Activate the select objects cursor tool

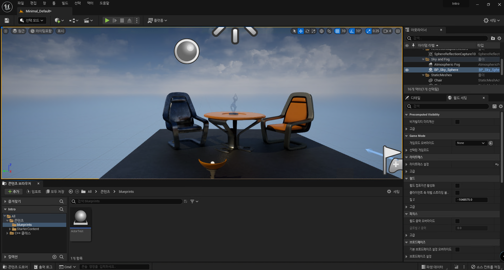point(294,31)
